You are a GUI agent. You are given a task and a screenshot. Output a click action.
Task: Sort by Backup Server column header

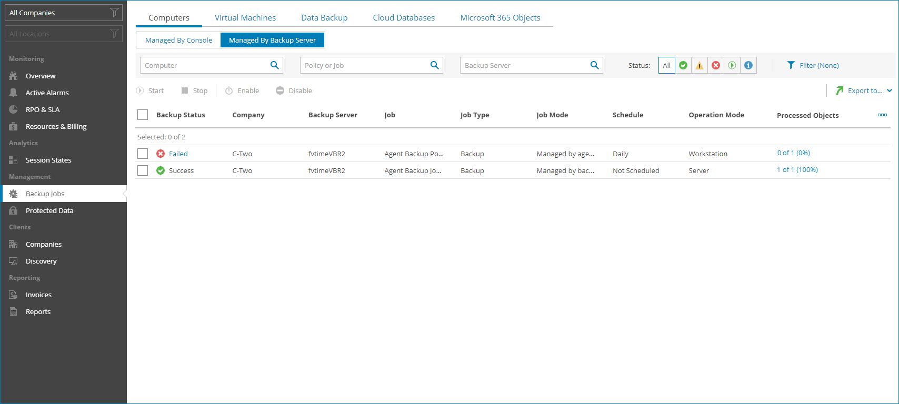[x=333, y=115]
